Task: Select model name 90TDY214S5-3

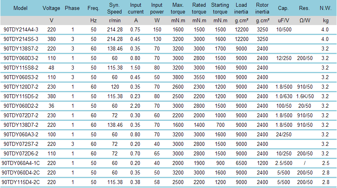Action: pyautogui.click(x=21, y=39)
